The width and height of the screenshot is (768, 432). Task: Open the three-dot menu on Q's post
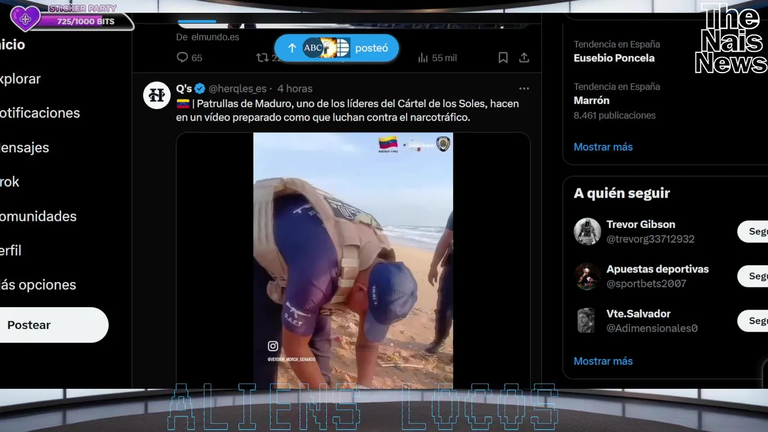coord(524,88)
